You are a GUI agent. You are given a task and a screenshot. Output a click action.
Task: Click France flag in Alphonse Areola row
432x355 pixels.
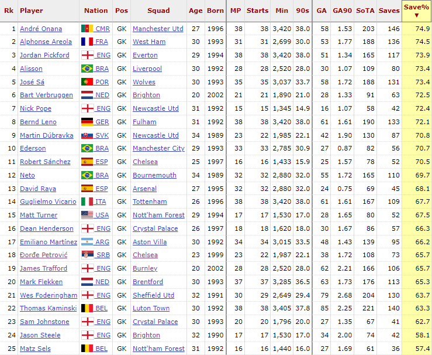(x=87, y=42)
